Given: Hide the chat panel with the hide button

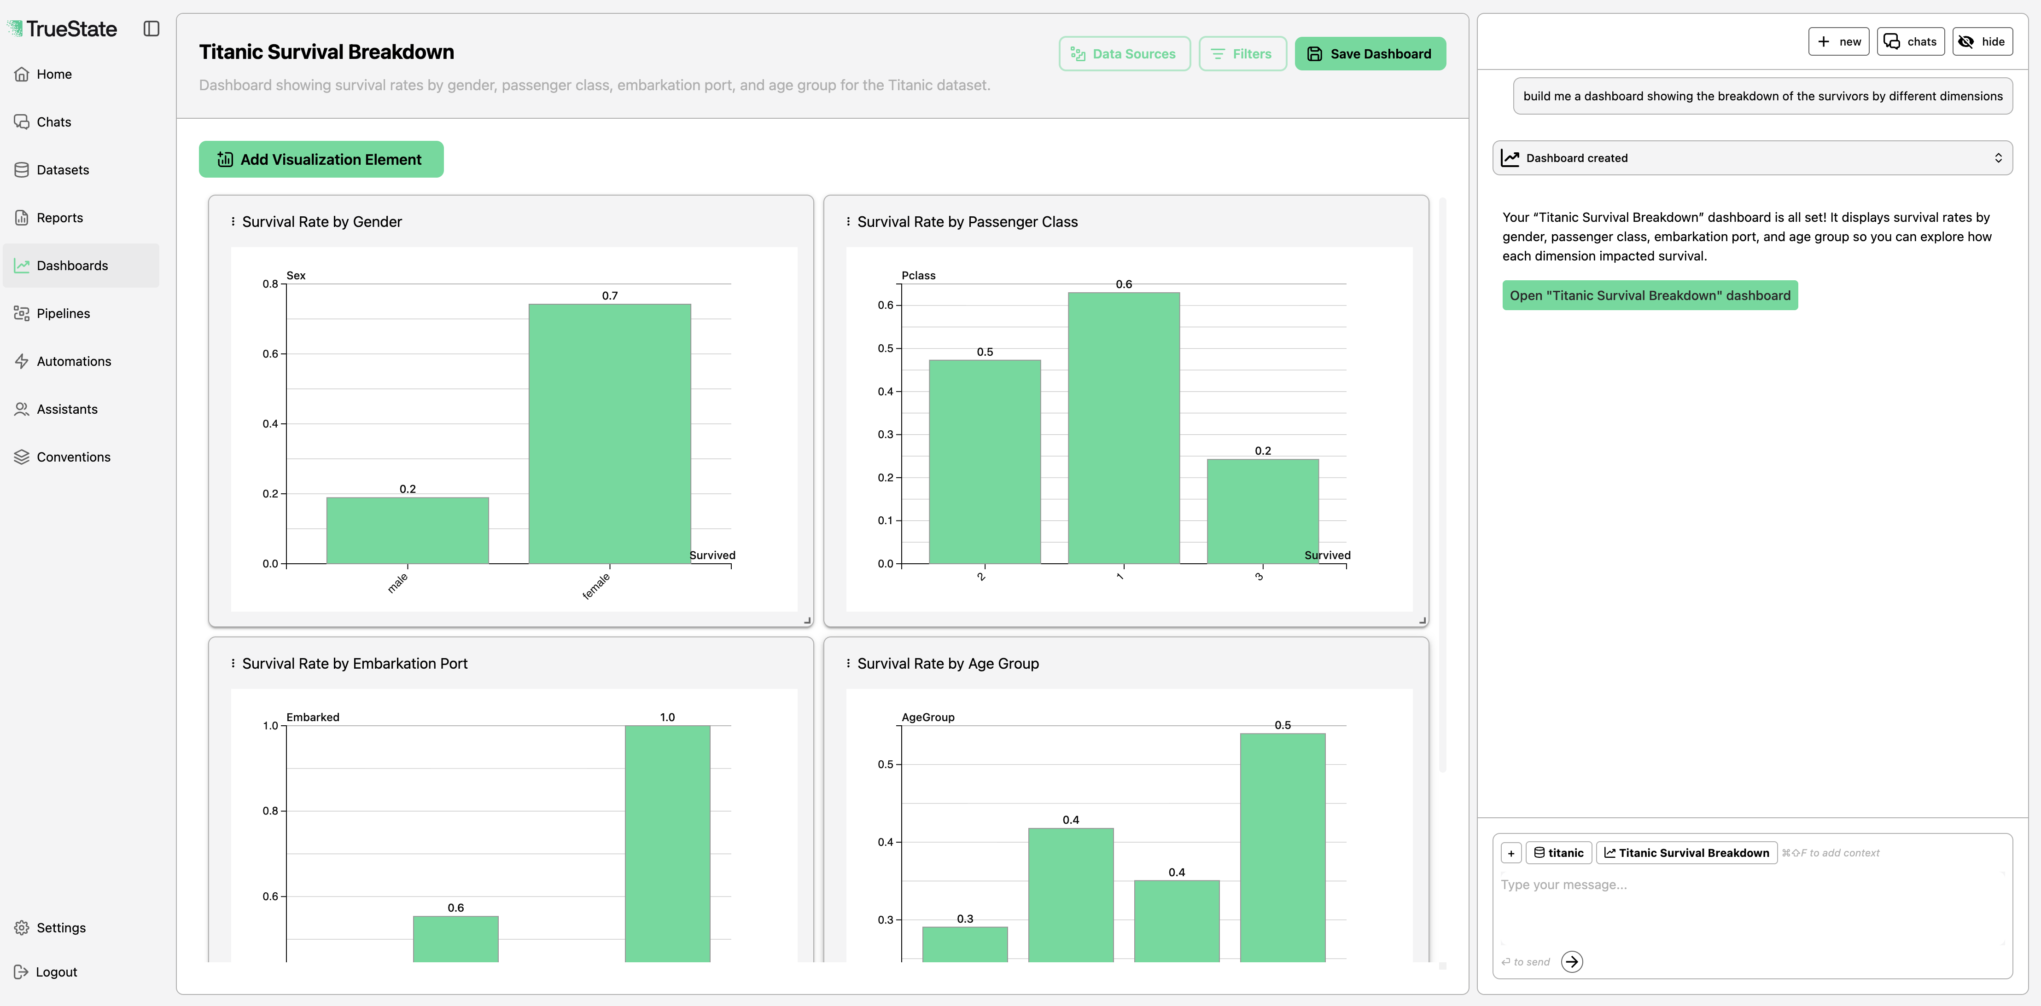Looking at the screenshot, I should tap(1983, 41).
